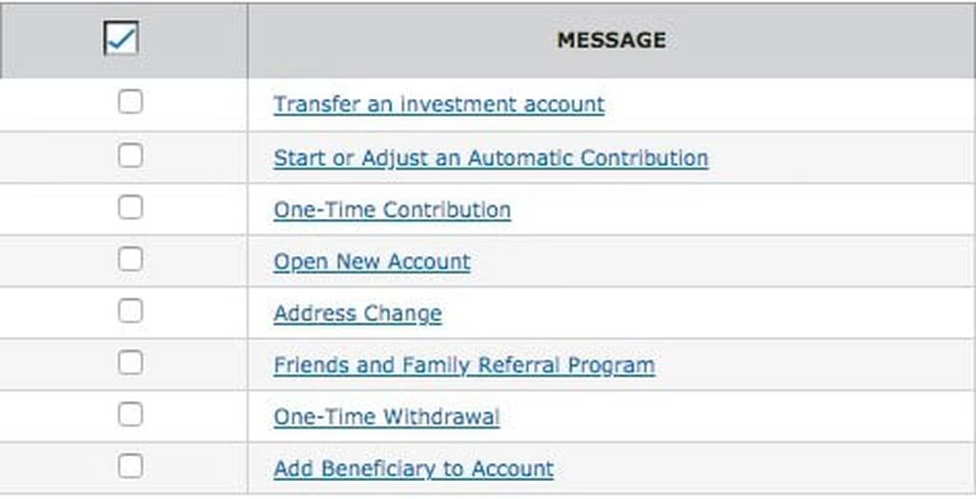Enable the Address Change row checkbox
Image resolution: width=976 pixels, height=499 pixels.
131,311
